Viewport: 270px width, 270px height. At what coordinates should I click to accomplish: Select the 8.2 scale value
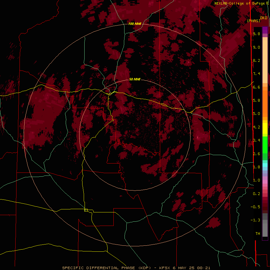(256, 60)
